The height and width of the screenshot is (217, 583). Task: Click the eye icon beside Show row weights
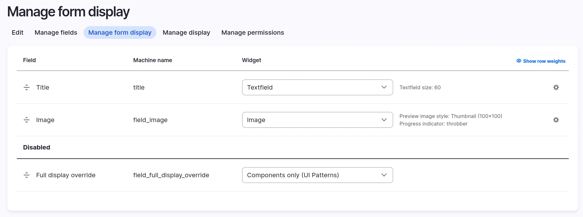519,61
